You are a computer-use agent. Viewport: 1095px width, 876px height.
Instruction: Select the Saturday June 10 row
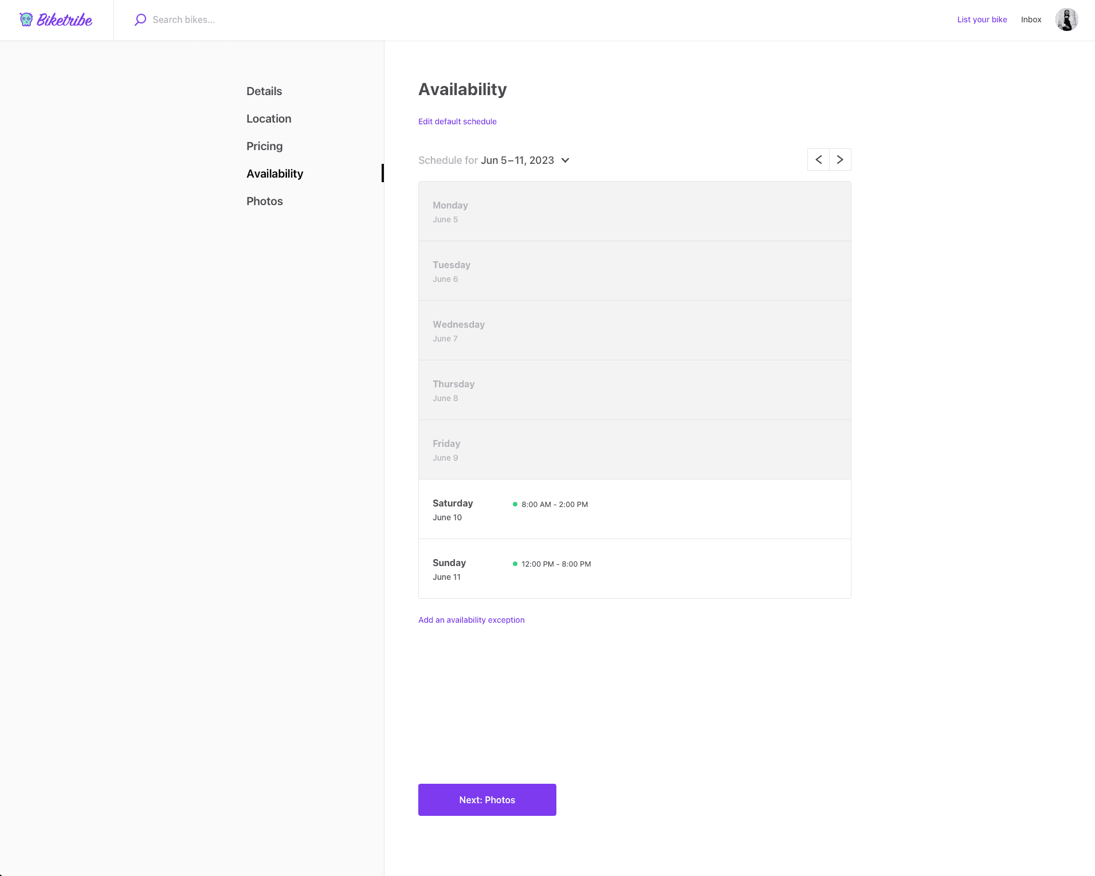tap(634, 509)
